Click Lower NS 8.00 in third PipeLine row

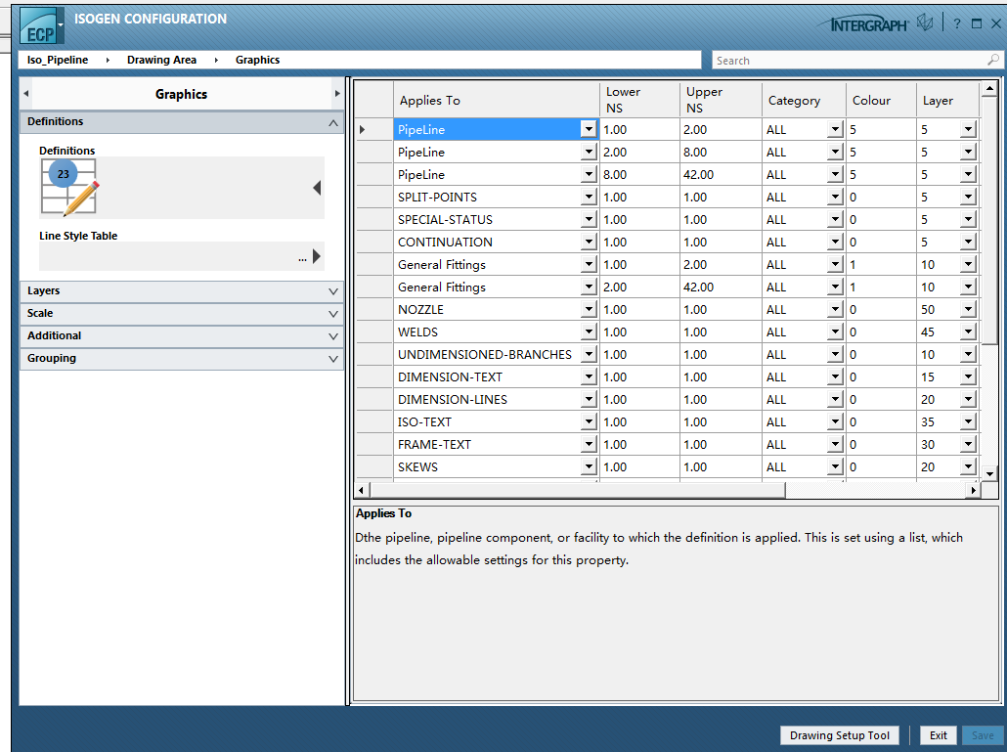point(639,175)
